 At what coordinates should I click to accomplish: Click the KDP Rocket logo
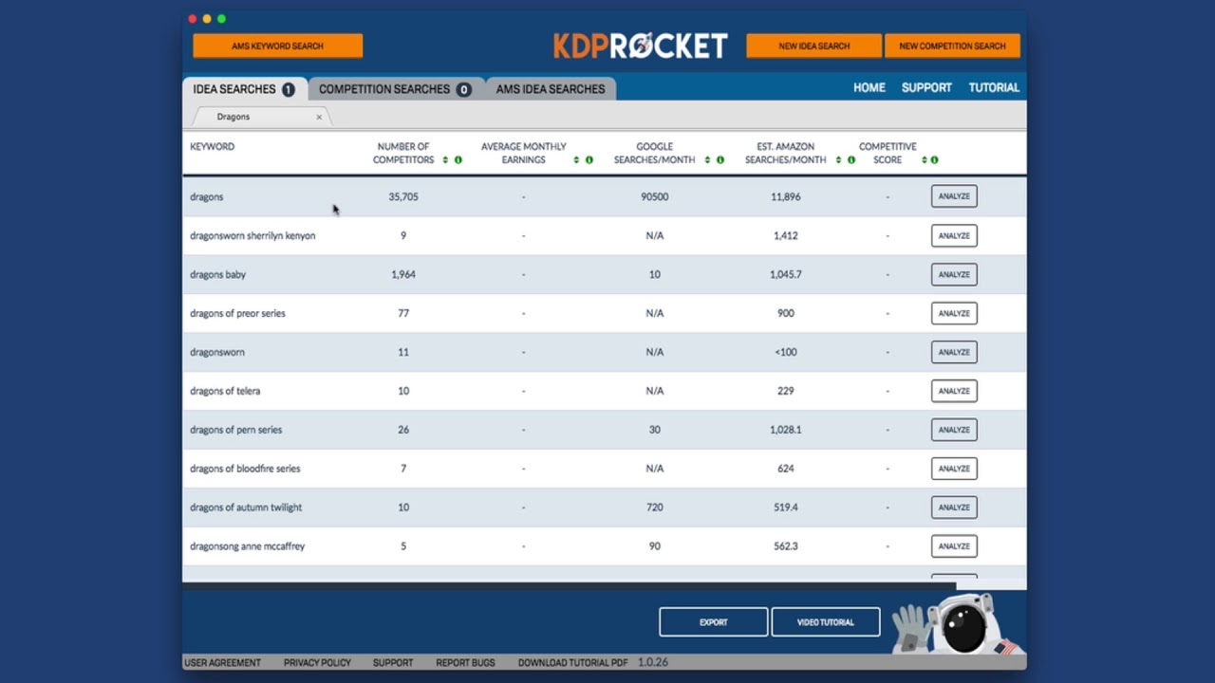[x=641, y=46]
